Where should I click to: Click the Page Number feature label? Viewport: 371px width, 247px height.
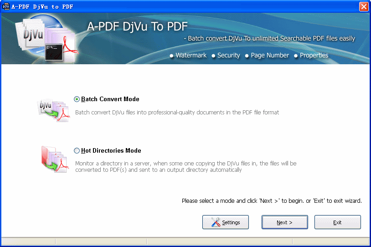(x=270, y=55)
